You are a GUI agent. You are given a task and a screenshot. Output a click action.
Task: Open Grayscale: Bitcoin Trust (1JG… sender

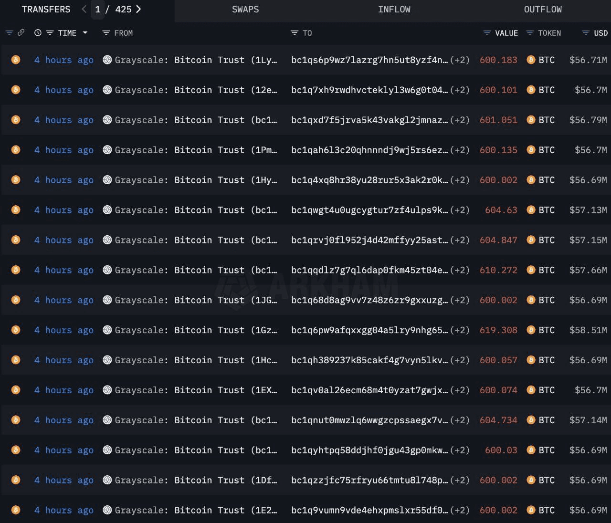(x=196, y=301)
